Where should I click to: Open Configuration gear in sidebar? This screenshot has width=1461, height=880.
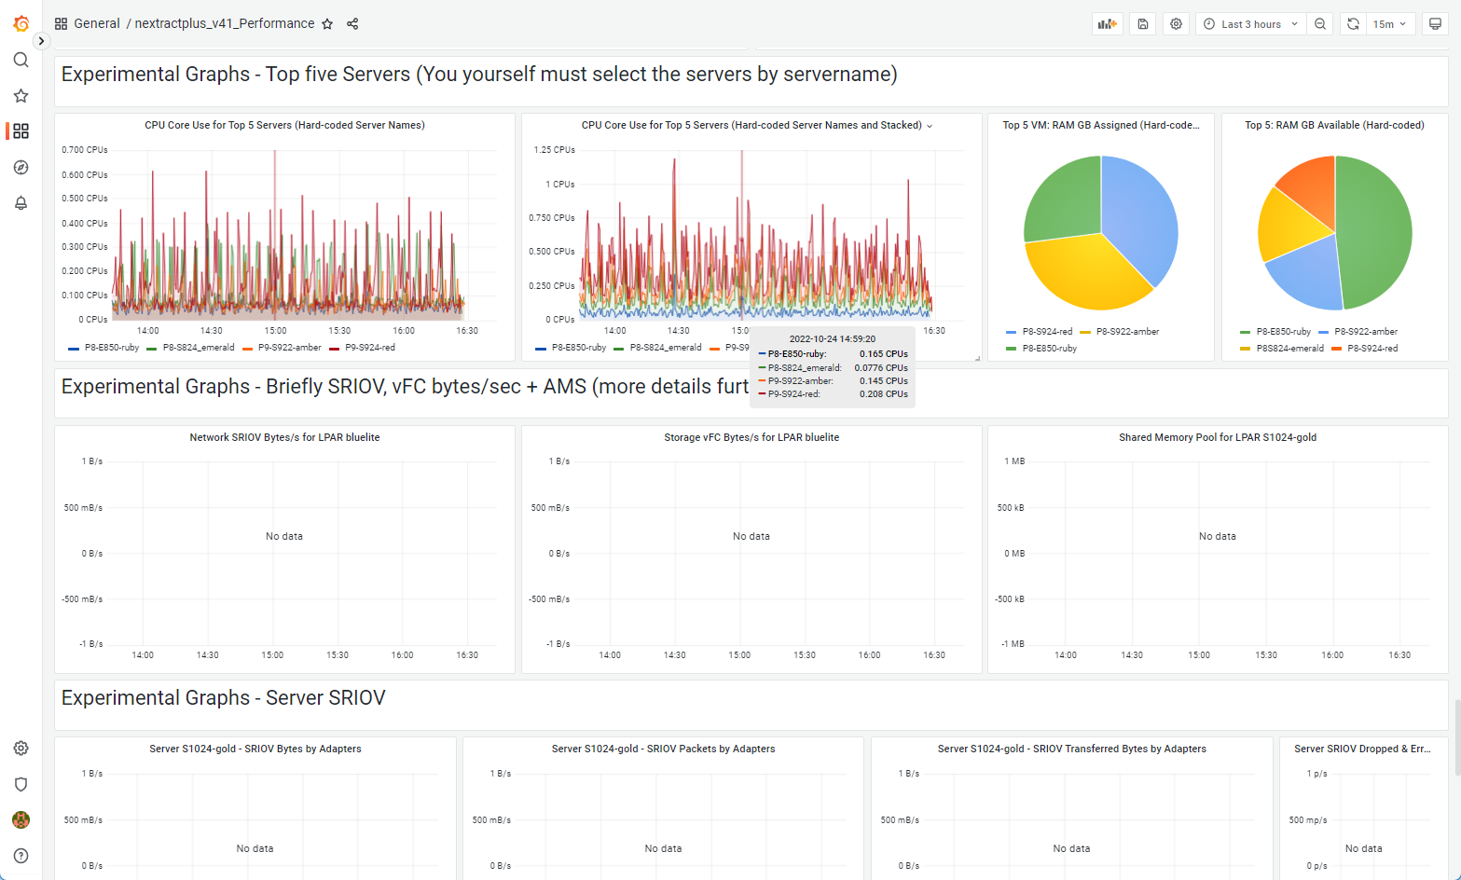coord(21,749)
